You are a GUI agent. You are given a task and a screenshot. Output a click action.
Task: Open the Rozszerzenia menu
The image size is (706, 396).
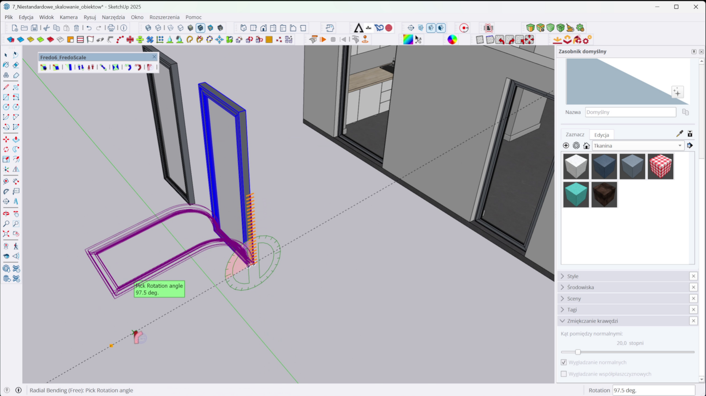point(164,17)
